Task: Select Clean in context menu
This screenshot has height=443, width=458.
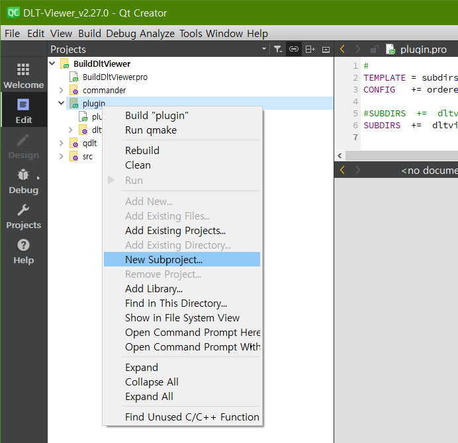Action: pyautogui.click(x=182, y=165)
